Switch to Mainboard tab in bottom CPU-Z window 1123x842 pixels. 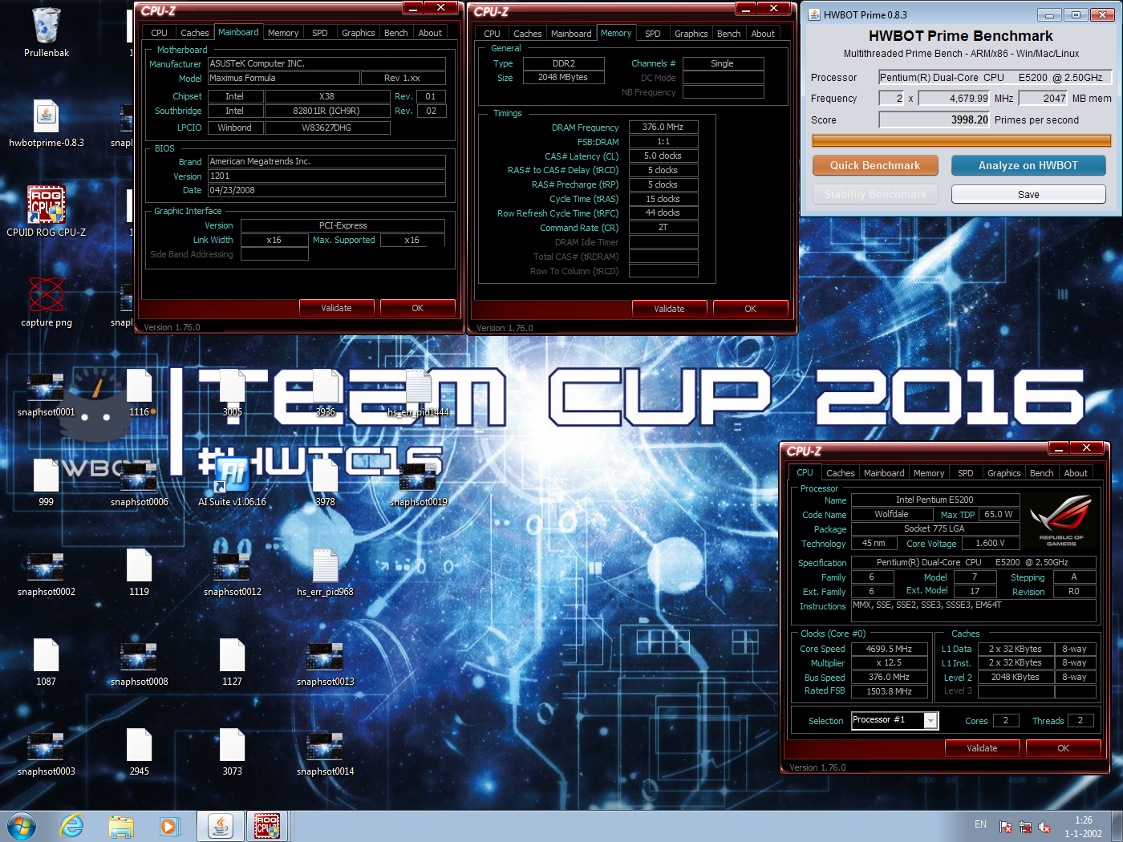click(883, 473)
